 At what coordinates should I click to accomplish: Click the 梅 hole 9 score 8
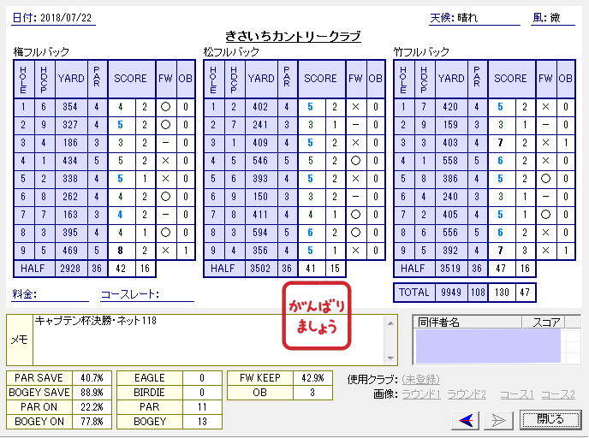(x=121, y=251)
